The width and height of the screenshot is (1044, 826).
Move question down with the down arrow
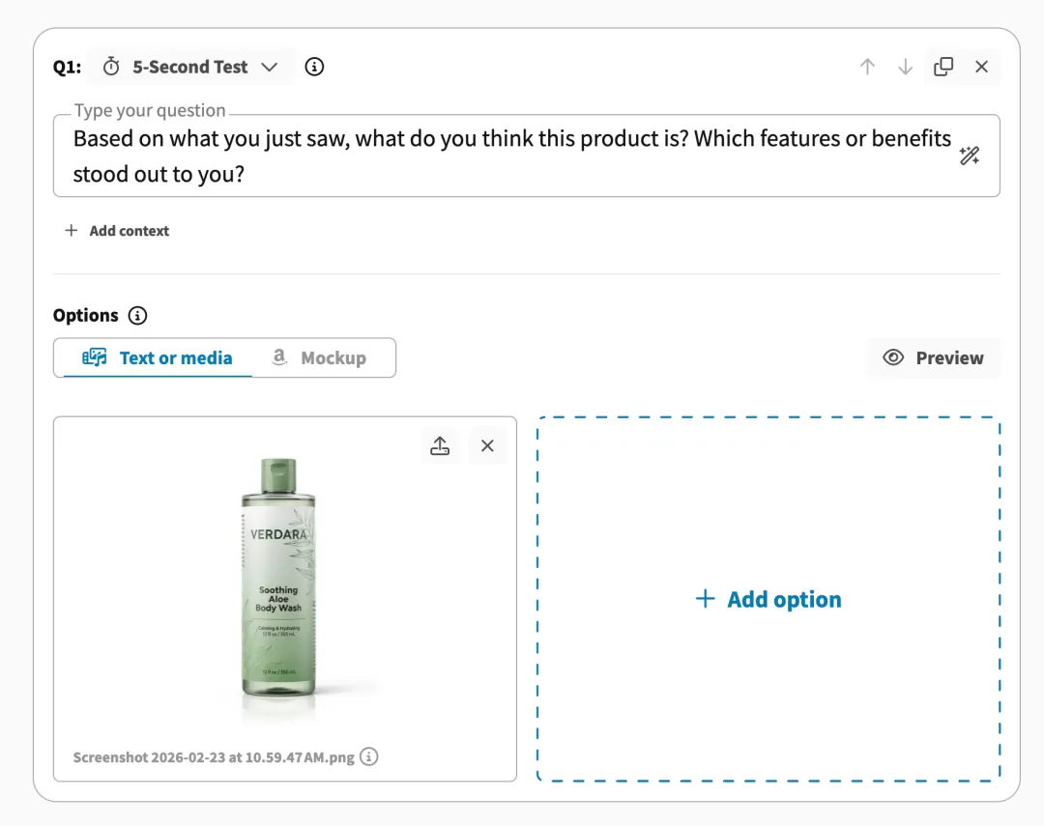[x=905, y=67]
